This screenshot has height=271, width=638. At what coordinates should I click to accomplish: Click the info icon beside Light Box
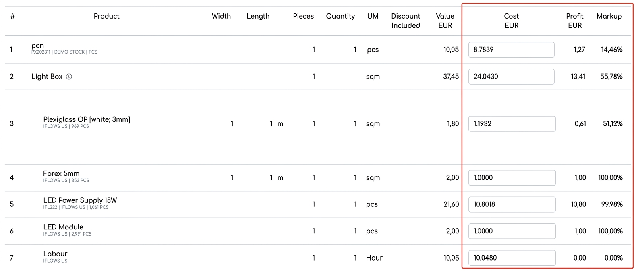point(69,77)
